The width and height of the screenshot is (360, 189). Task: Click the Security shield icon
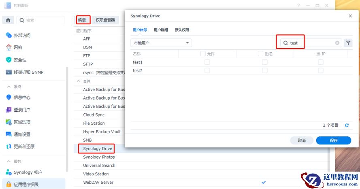(9, 60)
